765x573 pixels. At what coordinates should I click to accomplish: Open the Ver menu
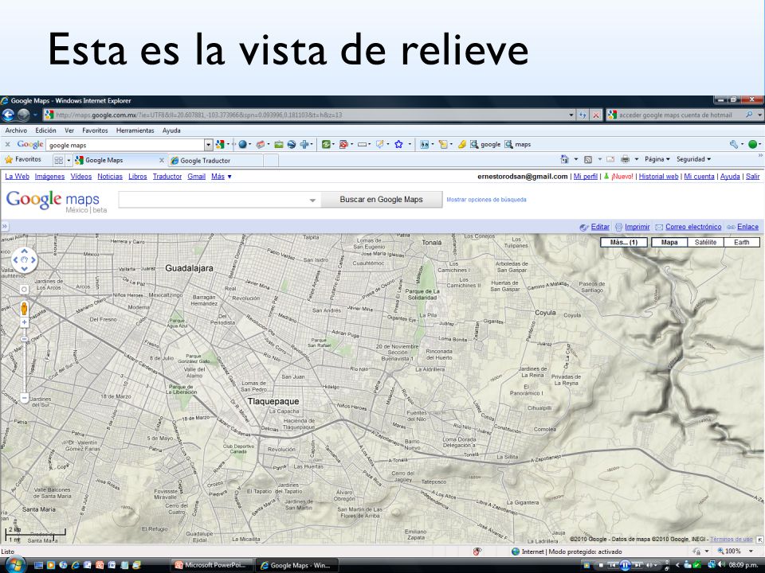click(x=69, y=131)
